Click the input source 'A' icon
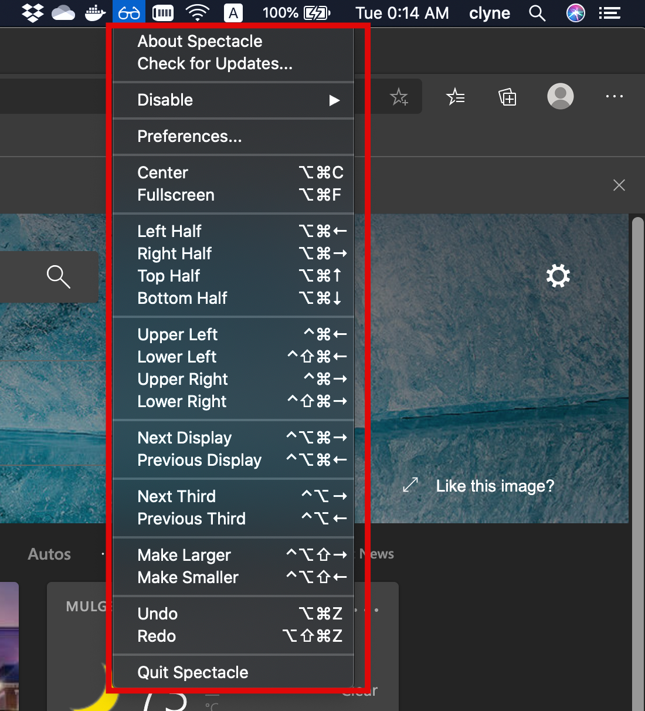 (233, 13)
